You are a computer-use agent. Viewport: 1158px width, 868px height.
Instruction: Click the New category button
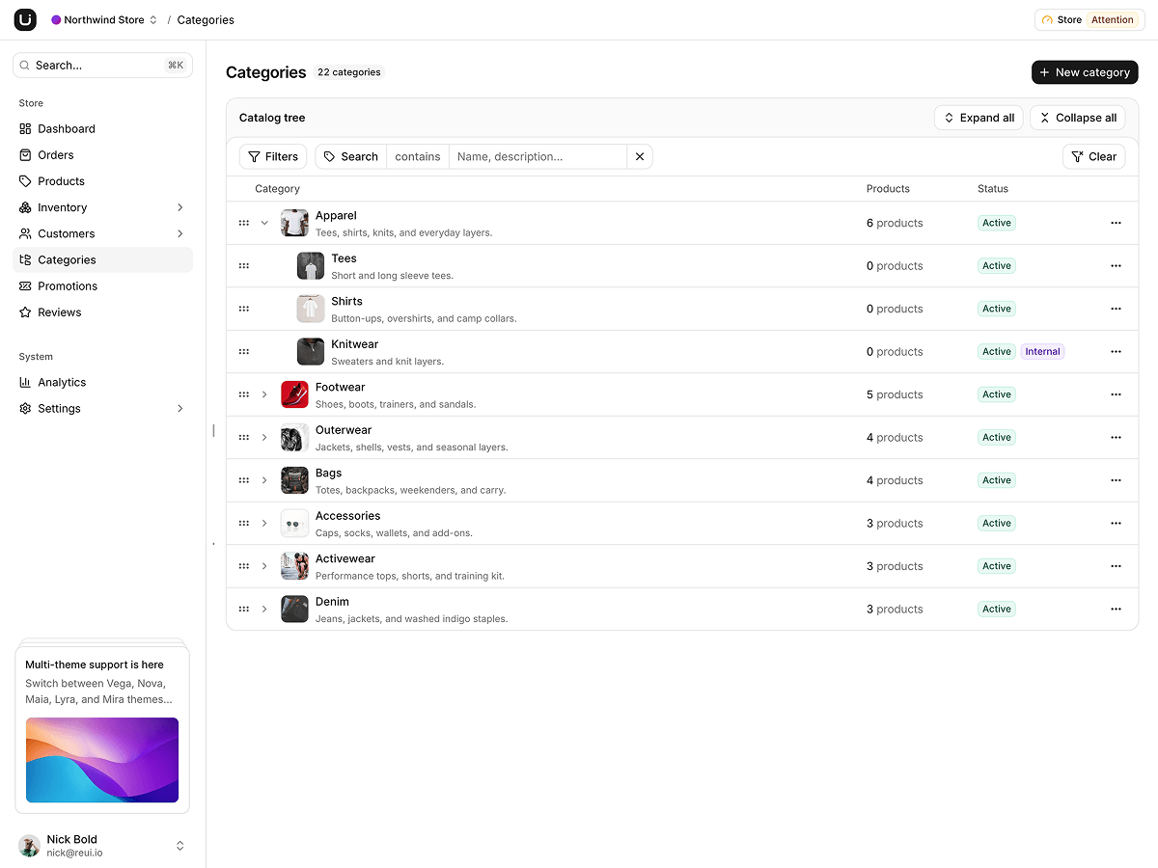point(1085,72)
